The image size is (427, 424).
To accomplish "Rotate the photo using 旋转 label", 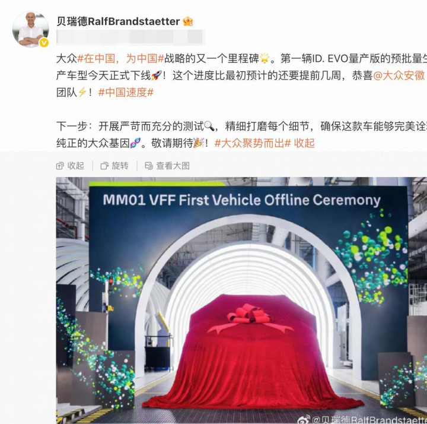I will pos(120,166).
